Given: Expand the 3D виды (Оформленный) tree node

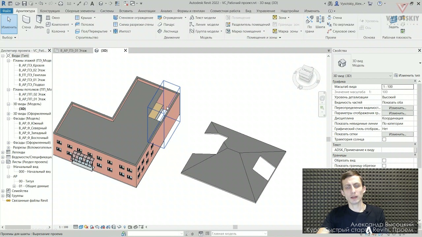Looking at the screenshot, I should pyautogui.click(x=9, y=114).
